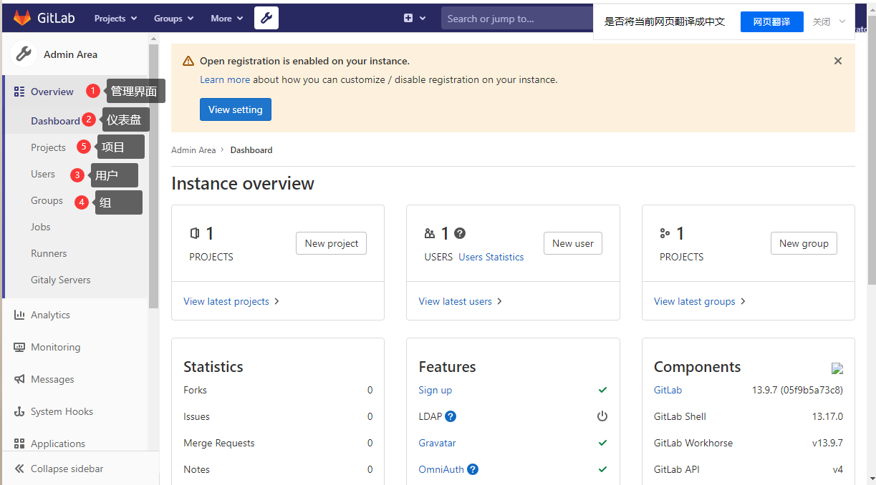
Task: Click the warning triangle icon in alert
Action: pos(188,61)
